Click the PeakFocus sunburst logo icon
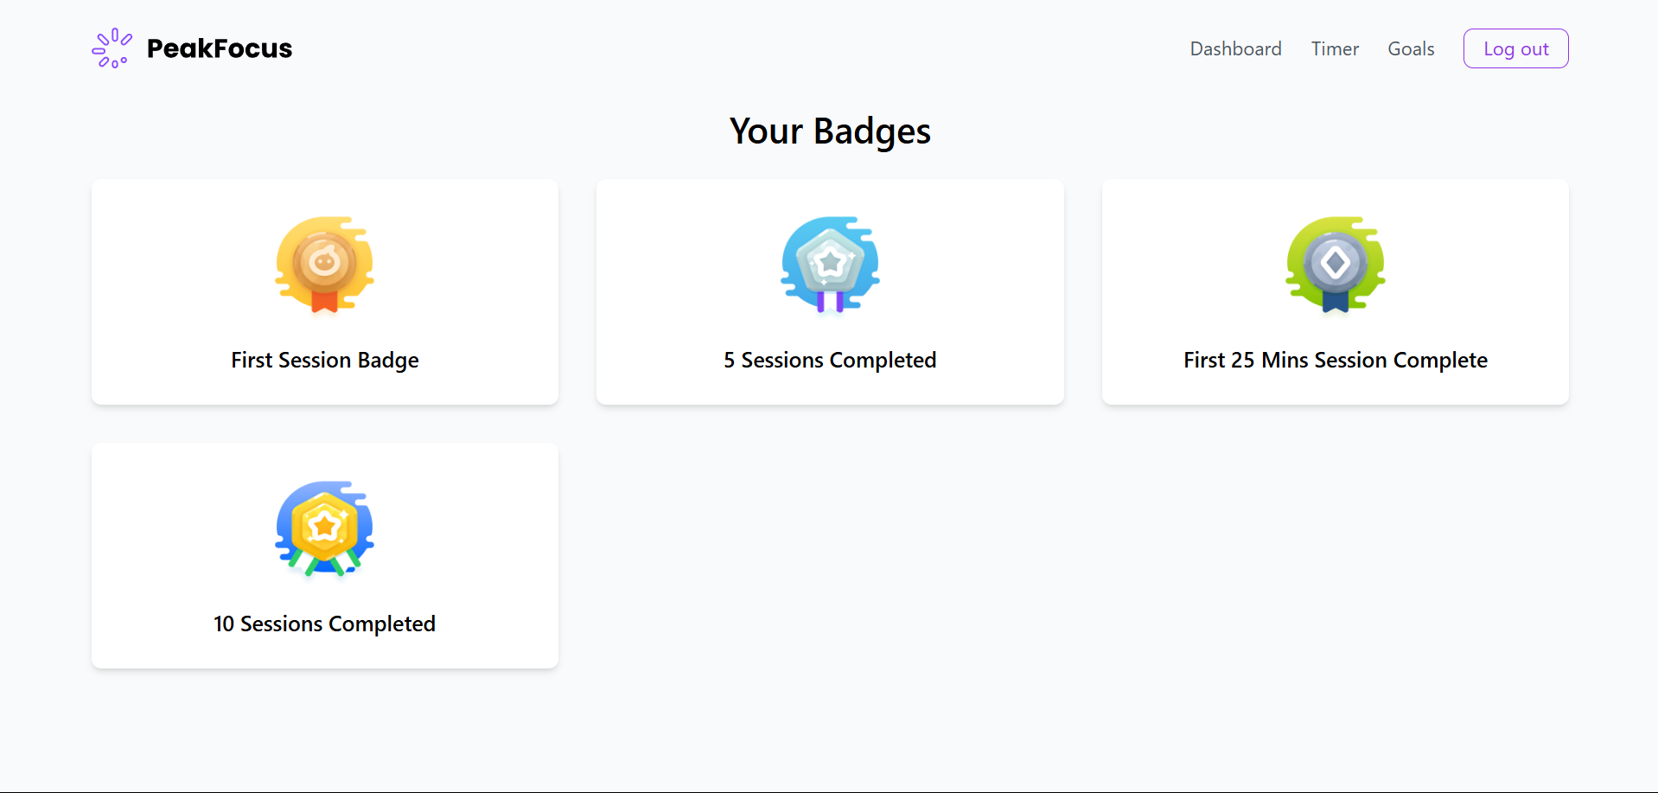1658x793 pixels. pyautogui.click(x=112, y=48)
